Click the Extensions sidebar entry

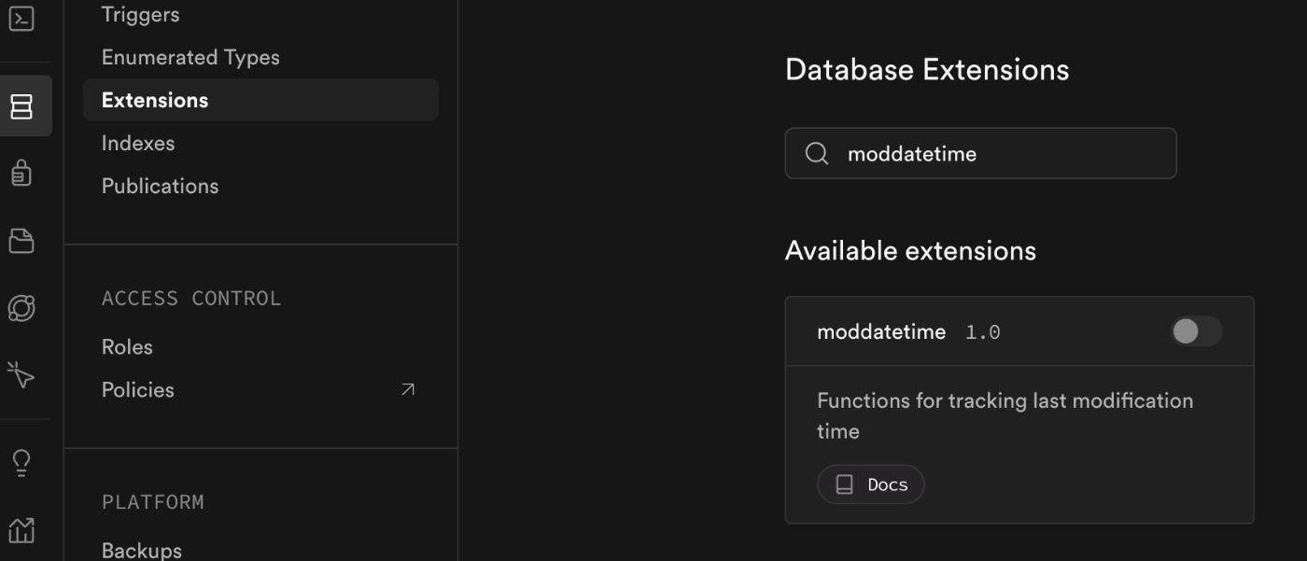click(x=155, y=100)
